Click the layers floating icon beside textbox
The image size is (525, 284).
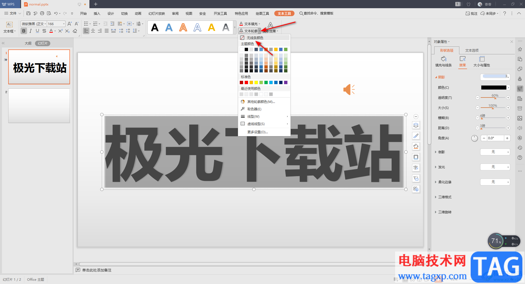[416, 125]
